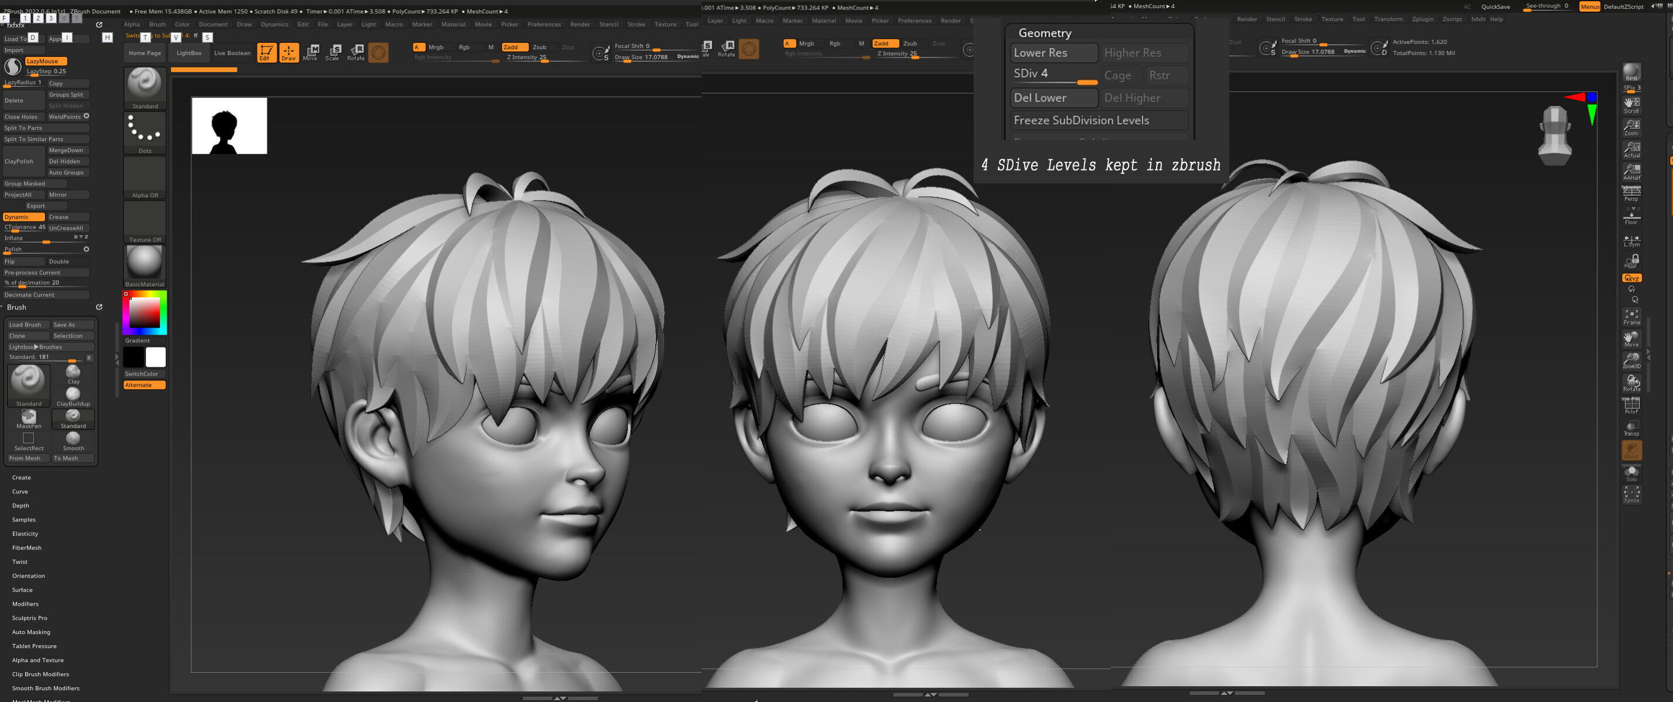Open the Dynamics menu
The image size is (1673, 702).
coord(274,24)
